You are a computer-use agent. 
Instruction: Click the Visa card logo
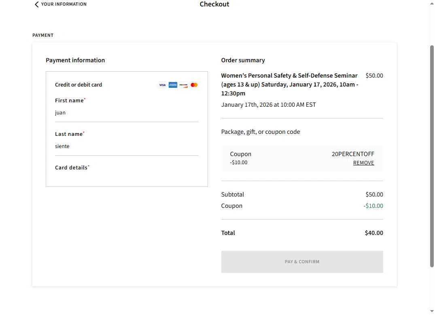(x=162, y=85)
